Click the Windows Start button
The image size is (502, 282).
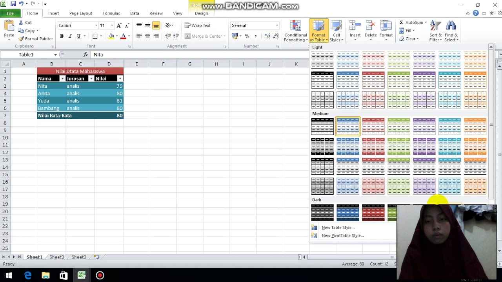tap(9, 275)
